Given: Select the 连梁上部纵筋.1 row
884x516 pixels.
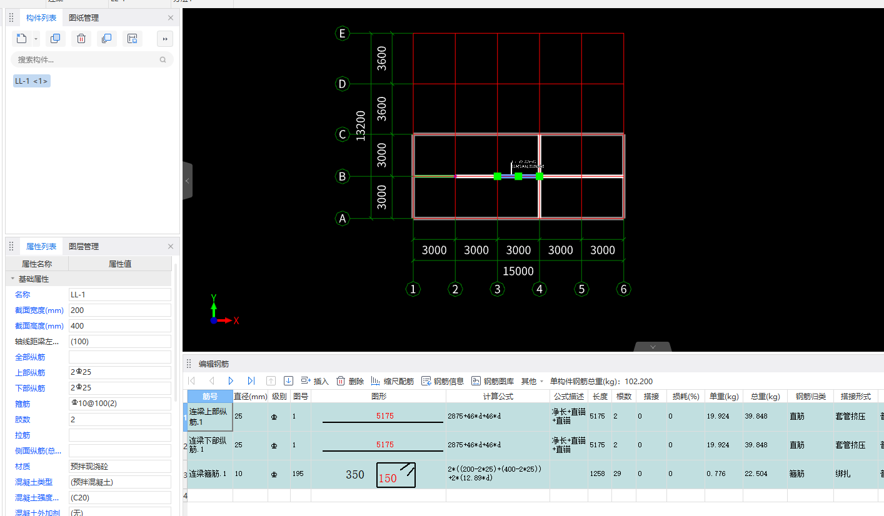Looking at the screenshot, I should (x=210, y=417).
